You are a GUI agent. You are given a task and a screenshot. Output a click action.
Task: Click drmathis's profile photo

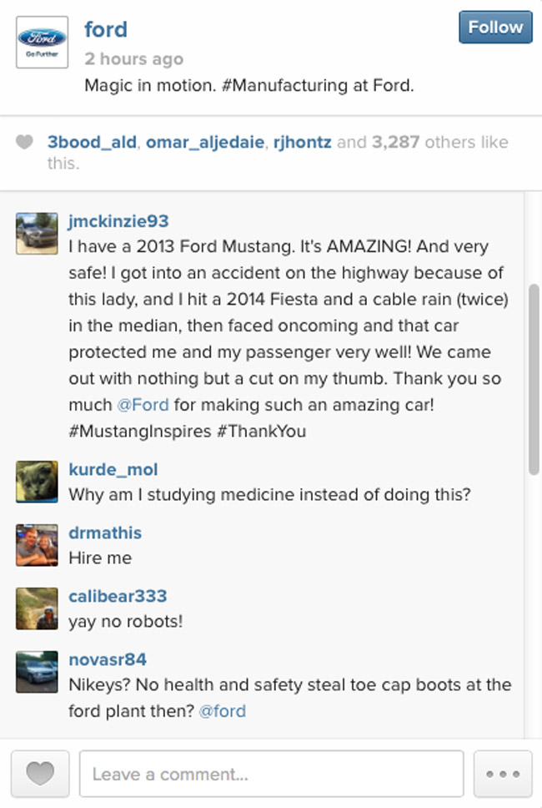pos(36,545)
